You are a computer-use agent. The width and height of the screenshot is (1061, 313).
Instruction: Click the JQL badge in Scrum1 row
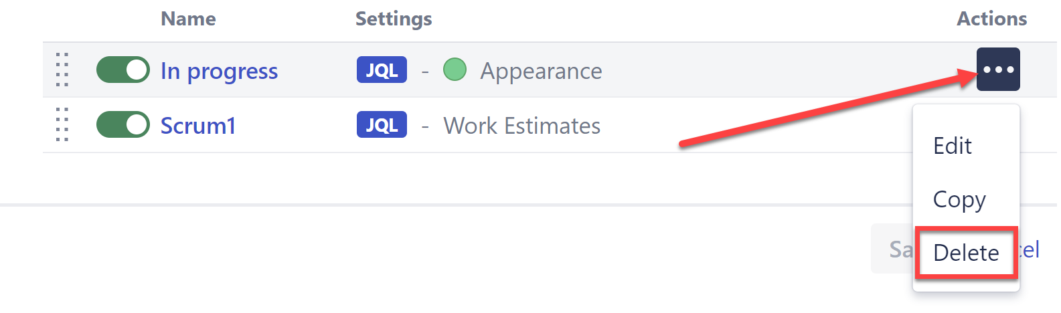pos(382,124)
